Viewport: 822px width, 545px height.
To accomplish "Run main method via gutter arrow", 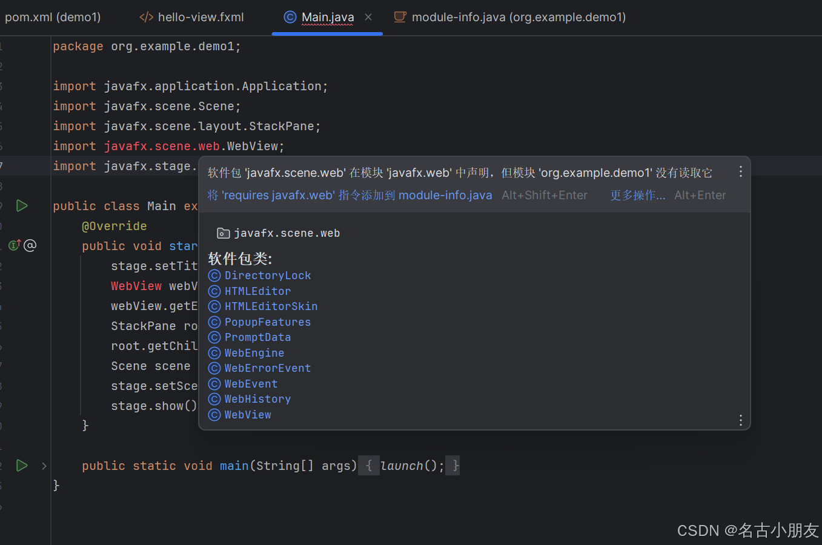I will (22, 465).
